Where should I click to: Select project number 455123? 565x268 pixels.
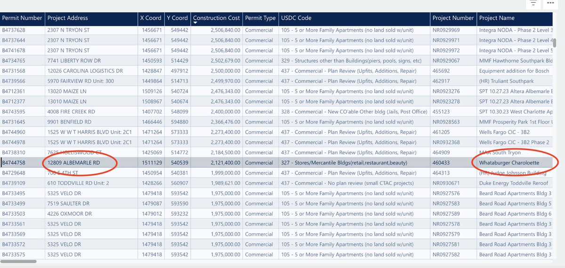coord(441,111)
